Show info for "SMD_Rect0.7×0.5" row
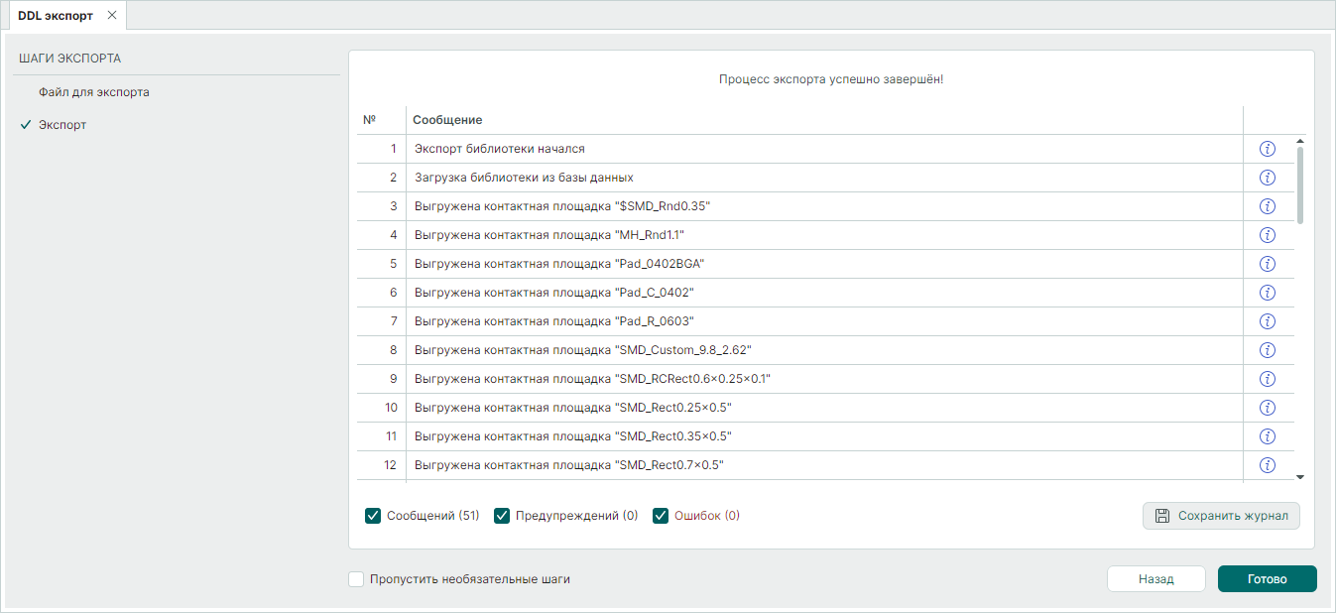 coord(1267,465)
